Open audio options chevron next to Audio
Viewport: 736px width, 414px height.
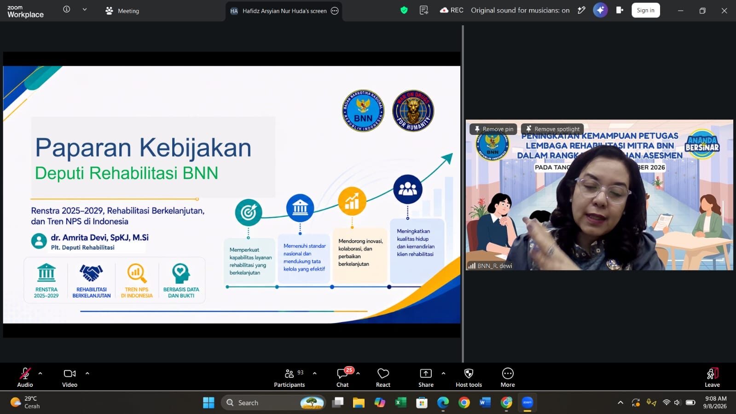40,373
